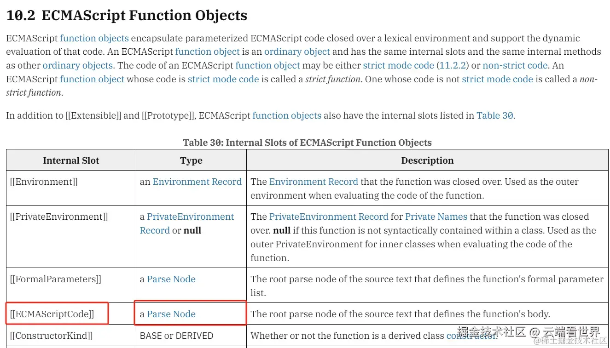
Task: Click the 'Internal Slot' column header
Action: 71,160
